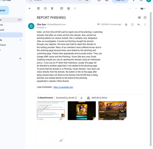Viewport: 153px width, 149px height.
Task: Show info about Scanned by Gmail
Action: pyautogui.click(x=76, y=98)
